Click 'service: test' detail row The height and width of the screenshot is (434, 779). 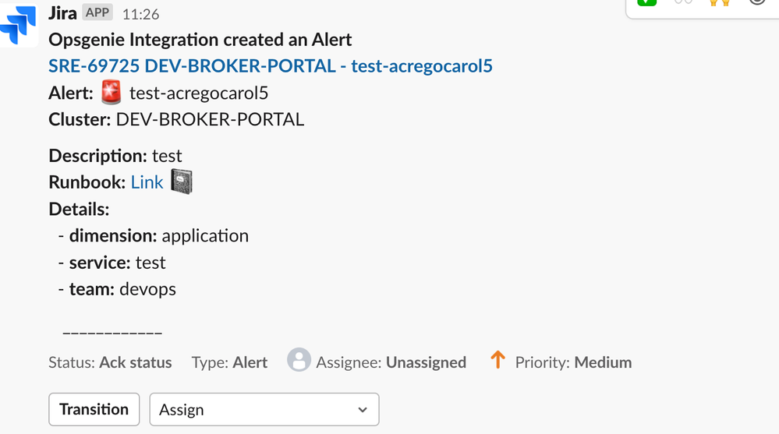[x=112, y=263]
